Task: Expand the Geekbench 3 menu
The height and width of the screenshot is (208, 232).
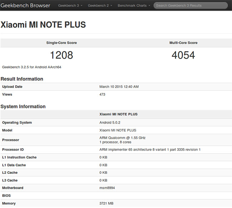Action: [70, 6]
